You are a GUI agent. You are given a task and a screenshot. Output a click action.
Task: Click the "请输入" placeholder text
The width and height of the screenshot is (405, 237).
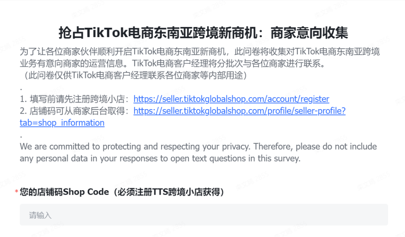(x=40, y=215)
